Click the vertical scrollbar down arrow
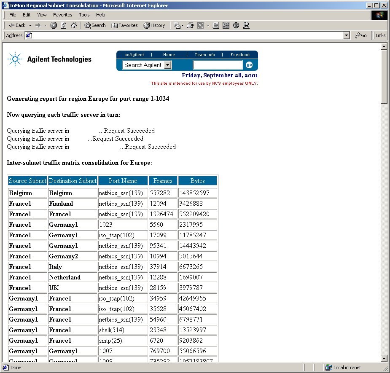The image size is (390, 373). pyautogui.click(x=384, y=358)
